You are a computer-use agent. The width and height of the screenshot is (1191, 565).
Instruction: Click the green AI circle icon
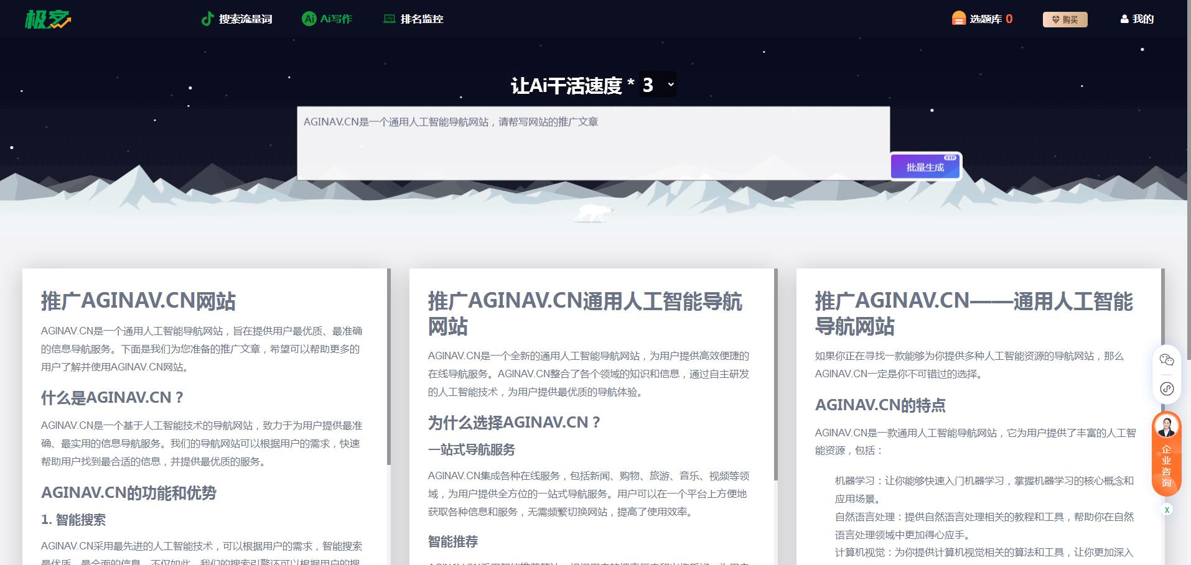(309, 19)
